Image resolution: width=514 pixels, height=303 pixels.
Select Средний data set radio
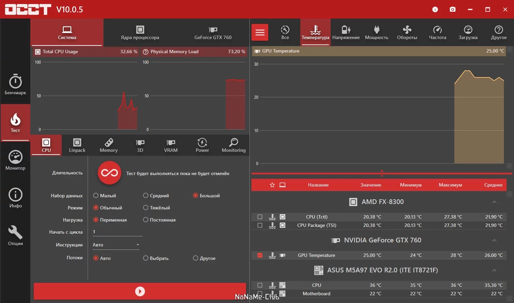click(156, 196)
